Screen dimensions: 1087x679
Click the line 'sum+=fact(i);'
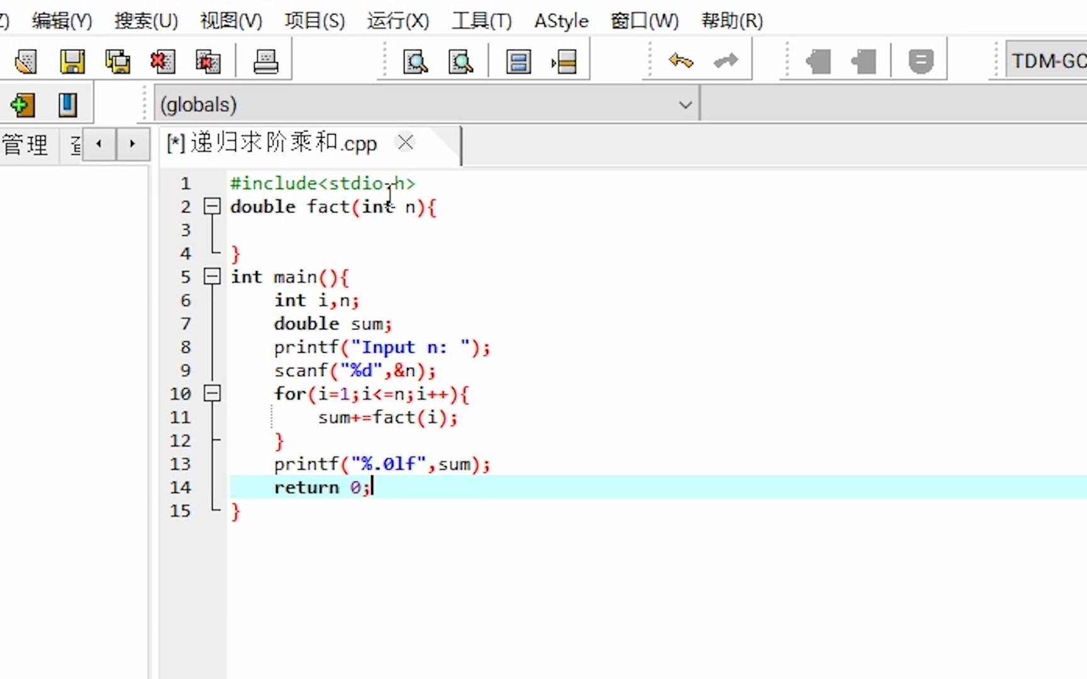point(387,417)
